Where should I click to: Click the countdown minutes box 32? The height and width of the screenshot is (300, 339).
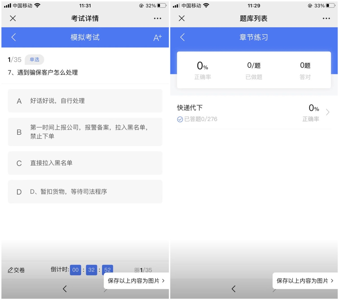point(91,270)
